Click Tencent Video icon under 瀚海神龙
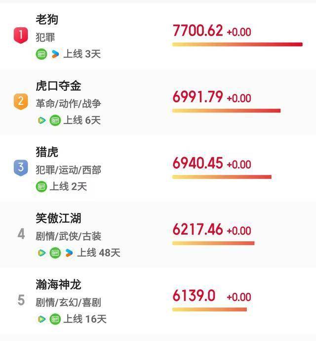The height and width of the screenshot is (341, 316). tap(41, 319)
